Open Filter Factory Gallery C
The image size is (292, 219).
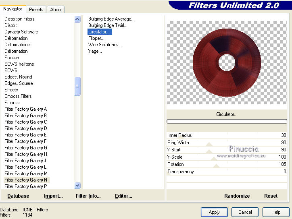(x=26, y=122)
